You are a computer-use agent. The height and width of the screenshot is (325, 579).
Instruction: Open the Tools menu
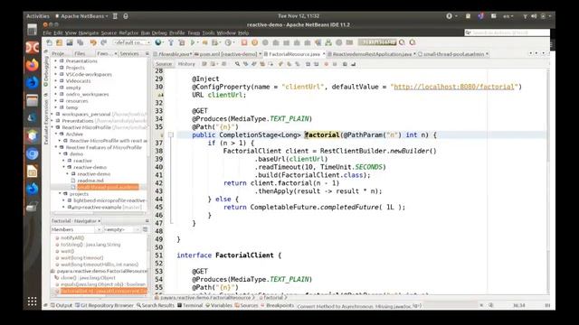pos(208,32)
